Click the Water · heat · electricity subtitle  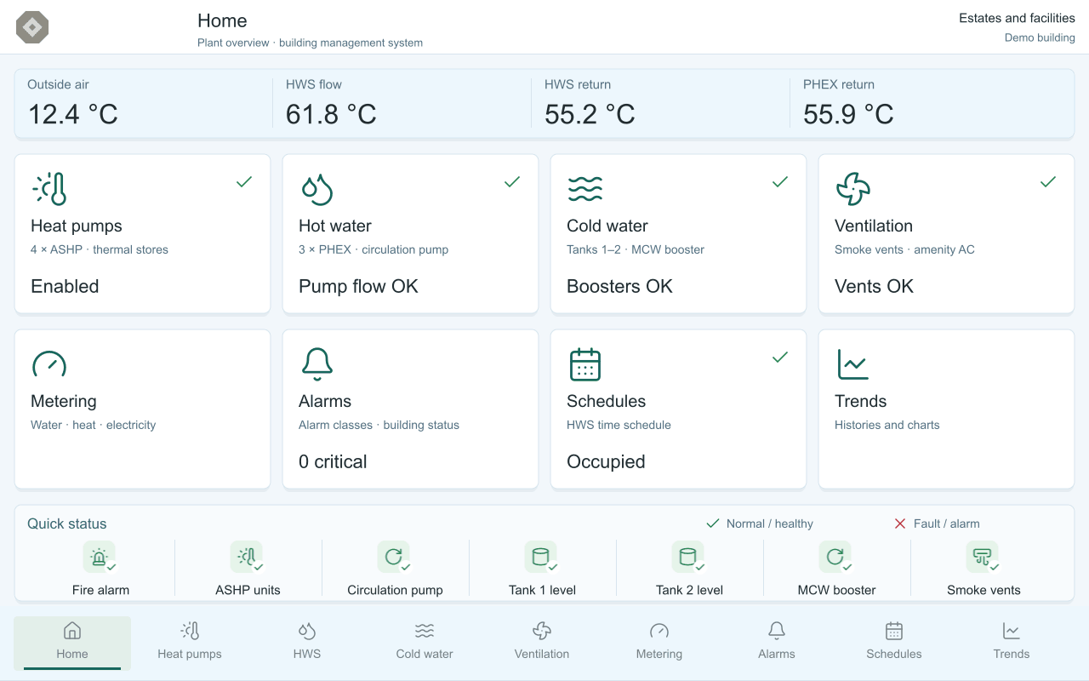(94, 425)
